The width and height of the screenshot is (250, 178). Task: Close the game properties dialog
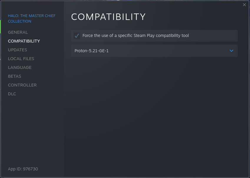pos(244,5)
